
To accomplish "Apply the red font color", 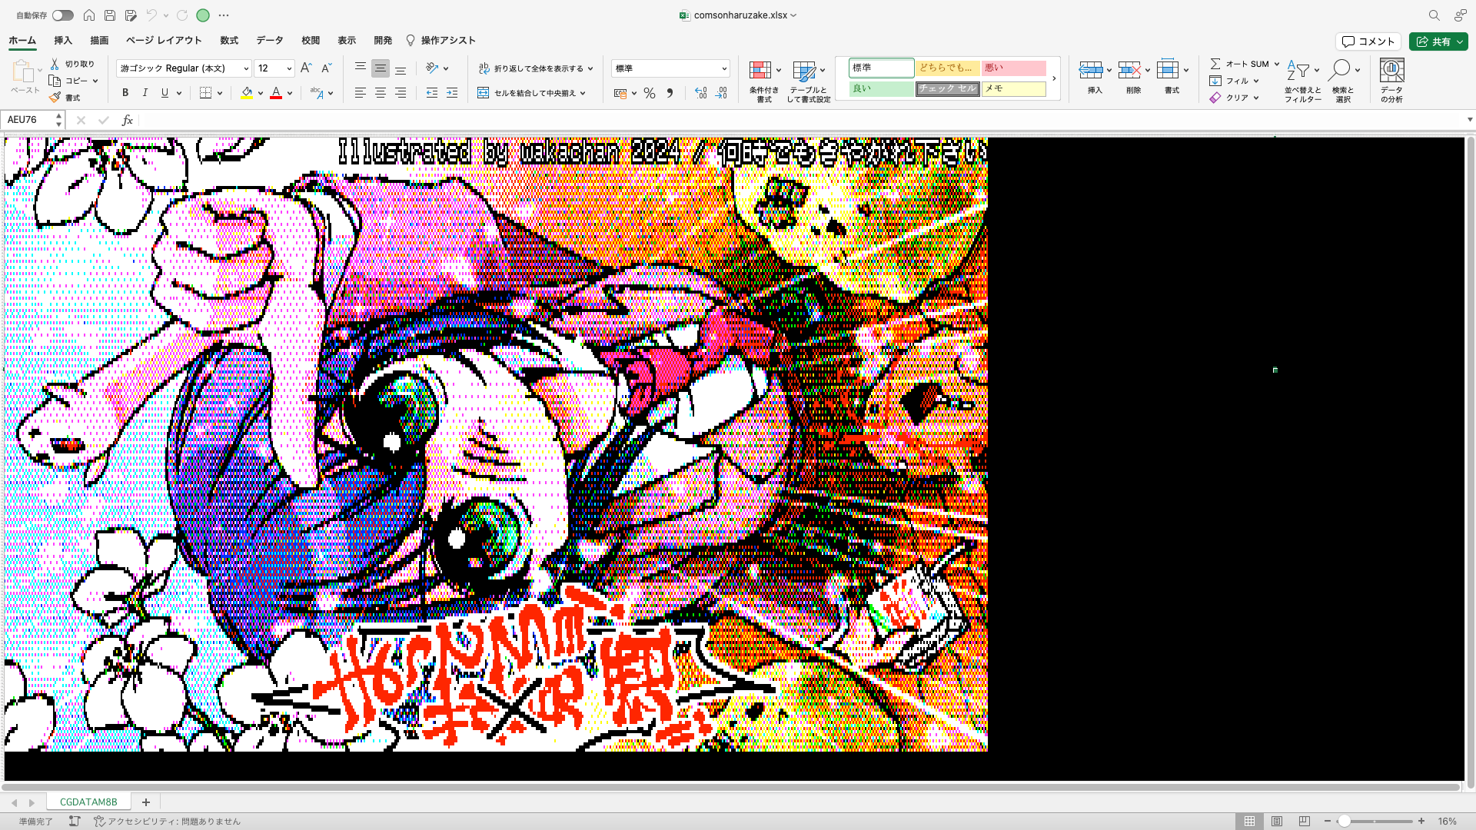I will [x=276, y=93].
